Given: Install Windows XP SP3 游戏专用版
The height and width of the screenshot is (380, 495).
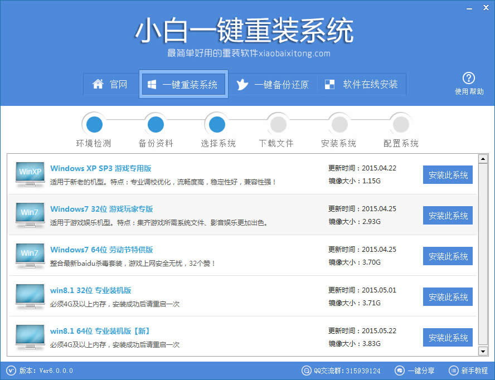Looking at the screenshot, I should (x=448, y=175).
